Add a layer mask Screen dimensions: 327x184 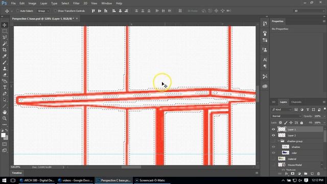(293, 174)
